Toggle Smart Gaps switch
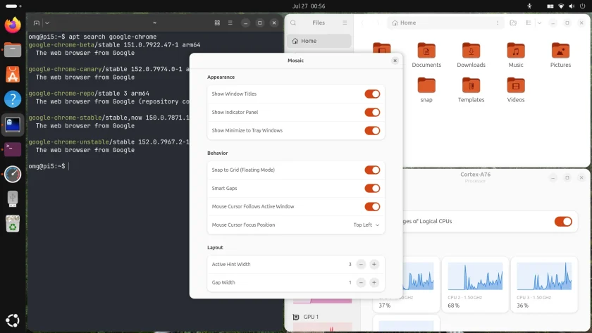Viewport: 592px width, 333px height. pos(372,188)
